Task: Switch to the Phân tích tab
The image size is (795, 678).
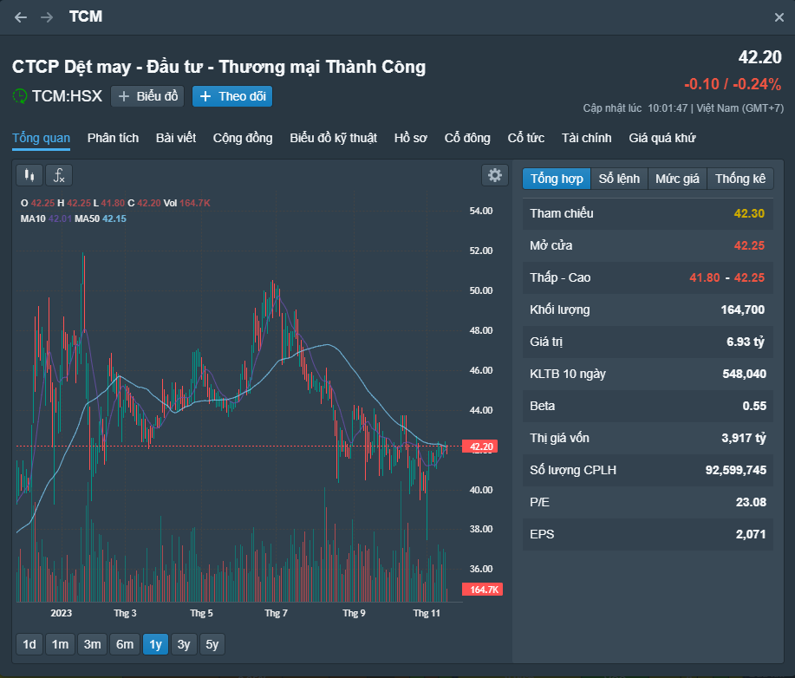Action: [x=113, y=138]
